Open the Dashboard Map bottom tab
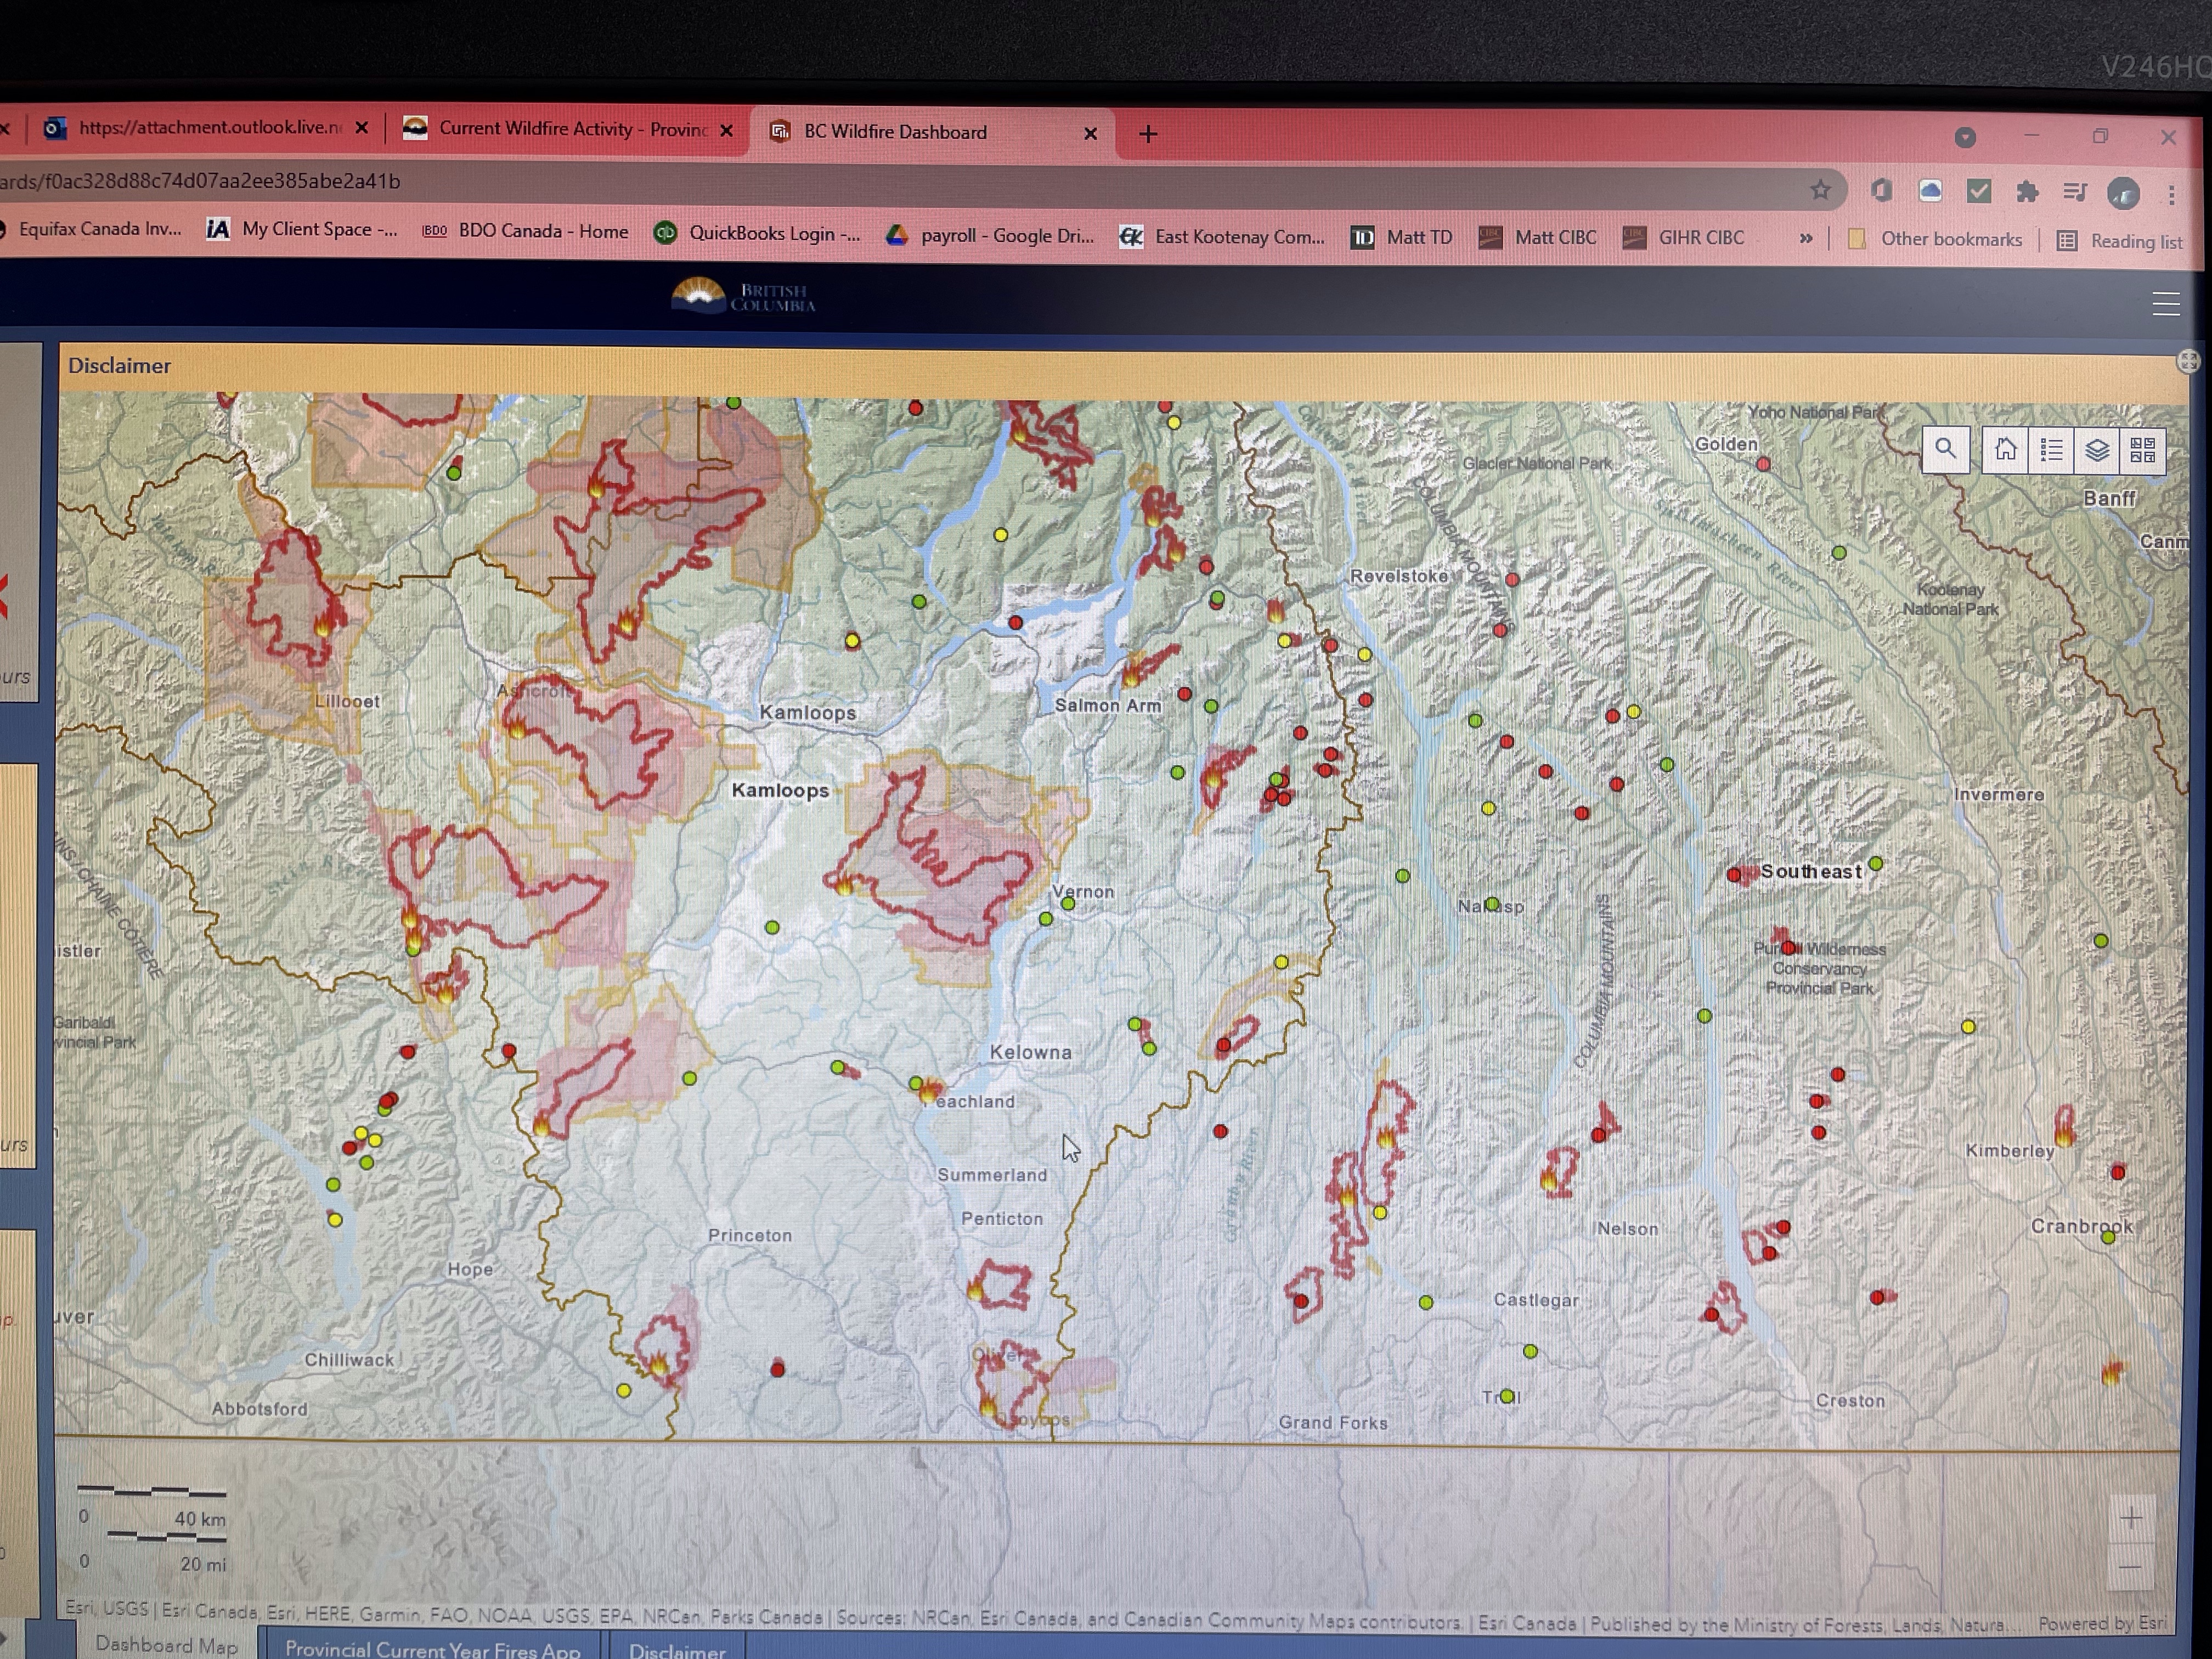 (x=166, y=1645)
